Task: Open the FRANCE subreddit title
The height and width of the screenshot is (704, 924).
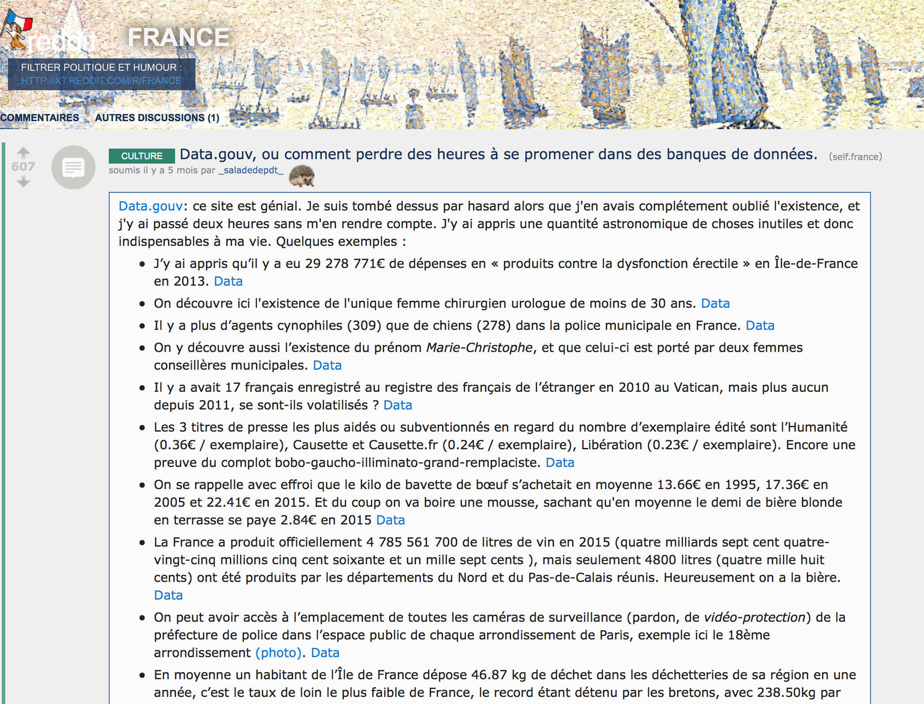Action: tap(178, 37)
